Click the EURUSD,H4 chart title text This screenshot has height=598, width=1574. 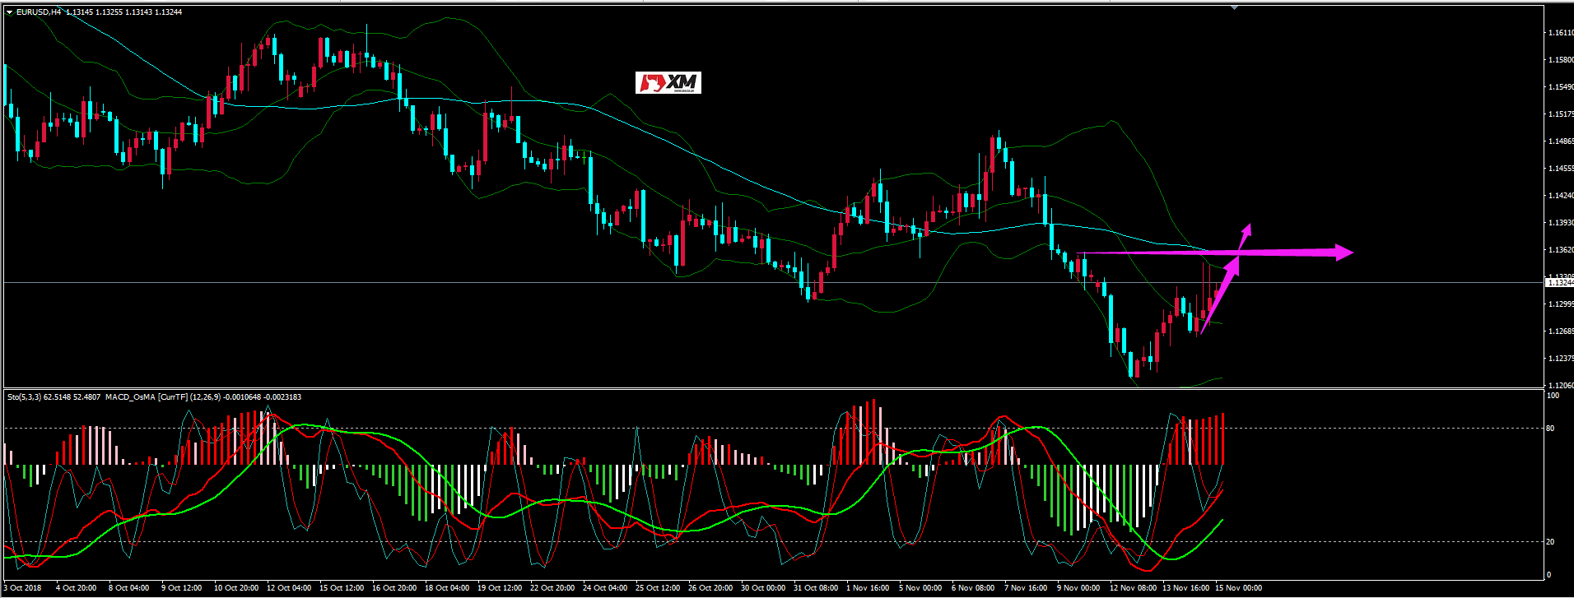pyautogui.click(x=38, y=12)
